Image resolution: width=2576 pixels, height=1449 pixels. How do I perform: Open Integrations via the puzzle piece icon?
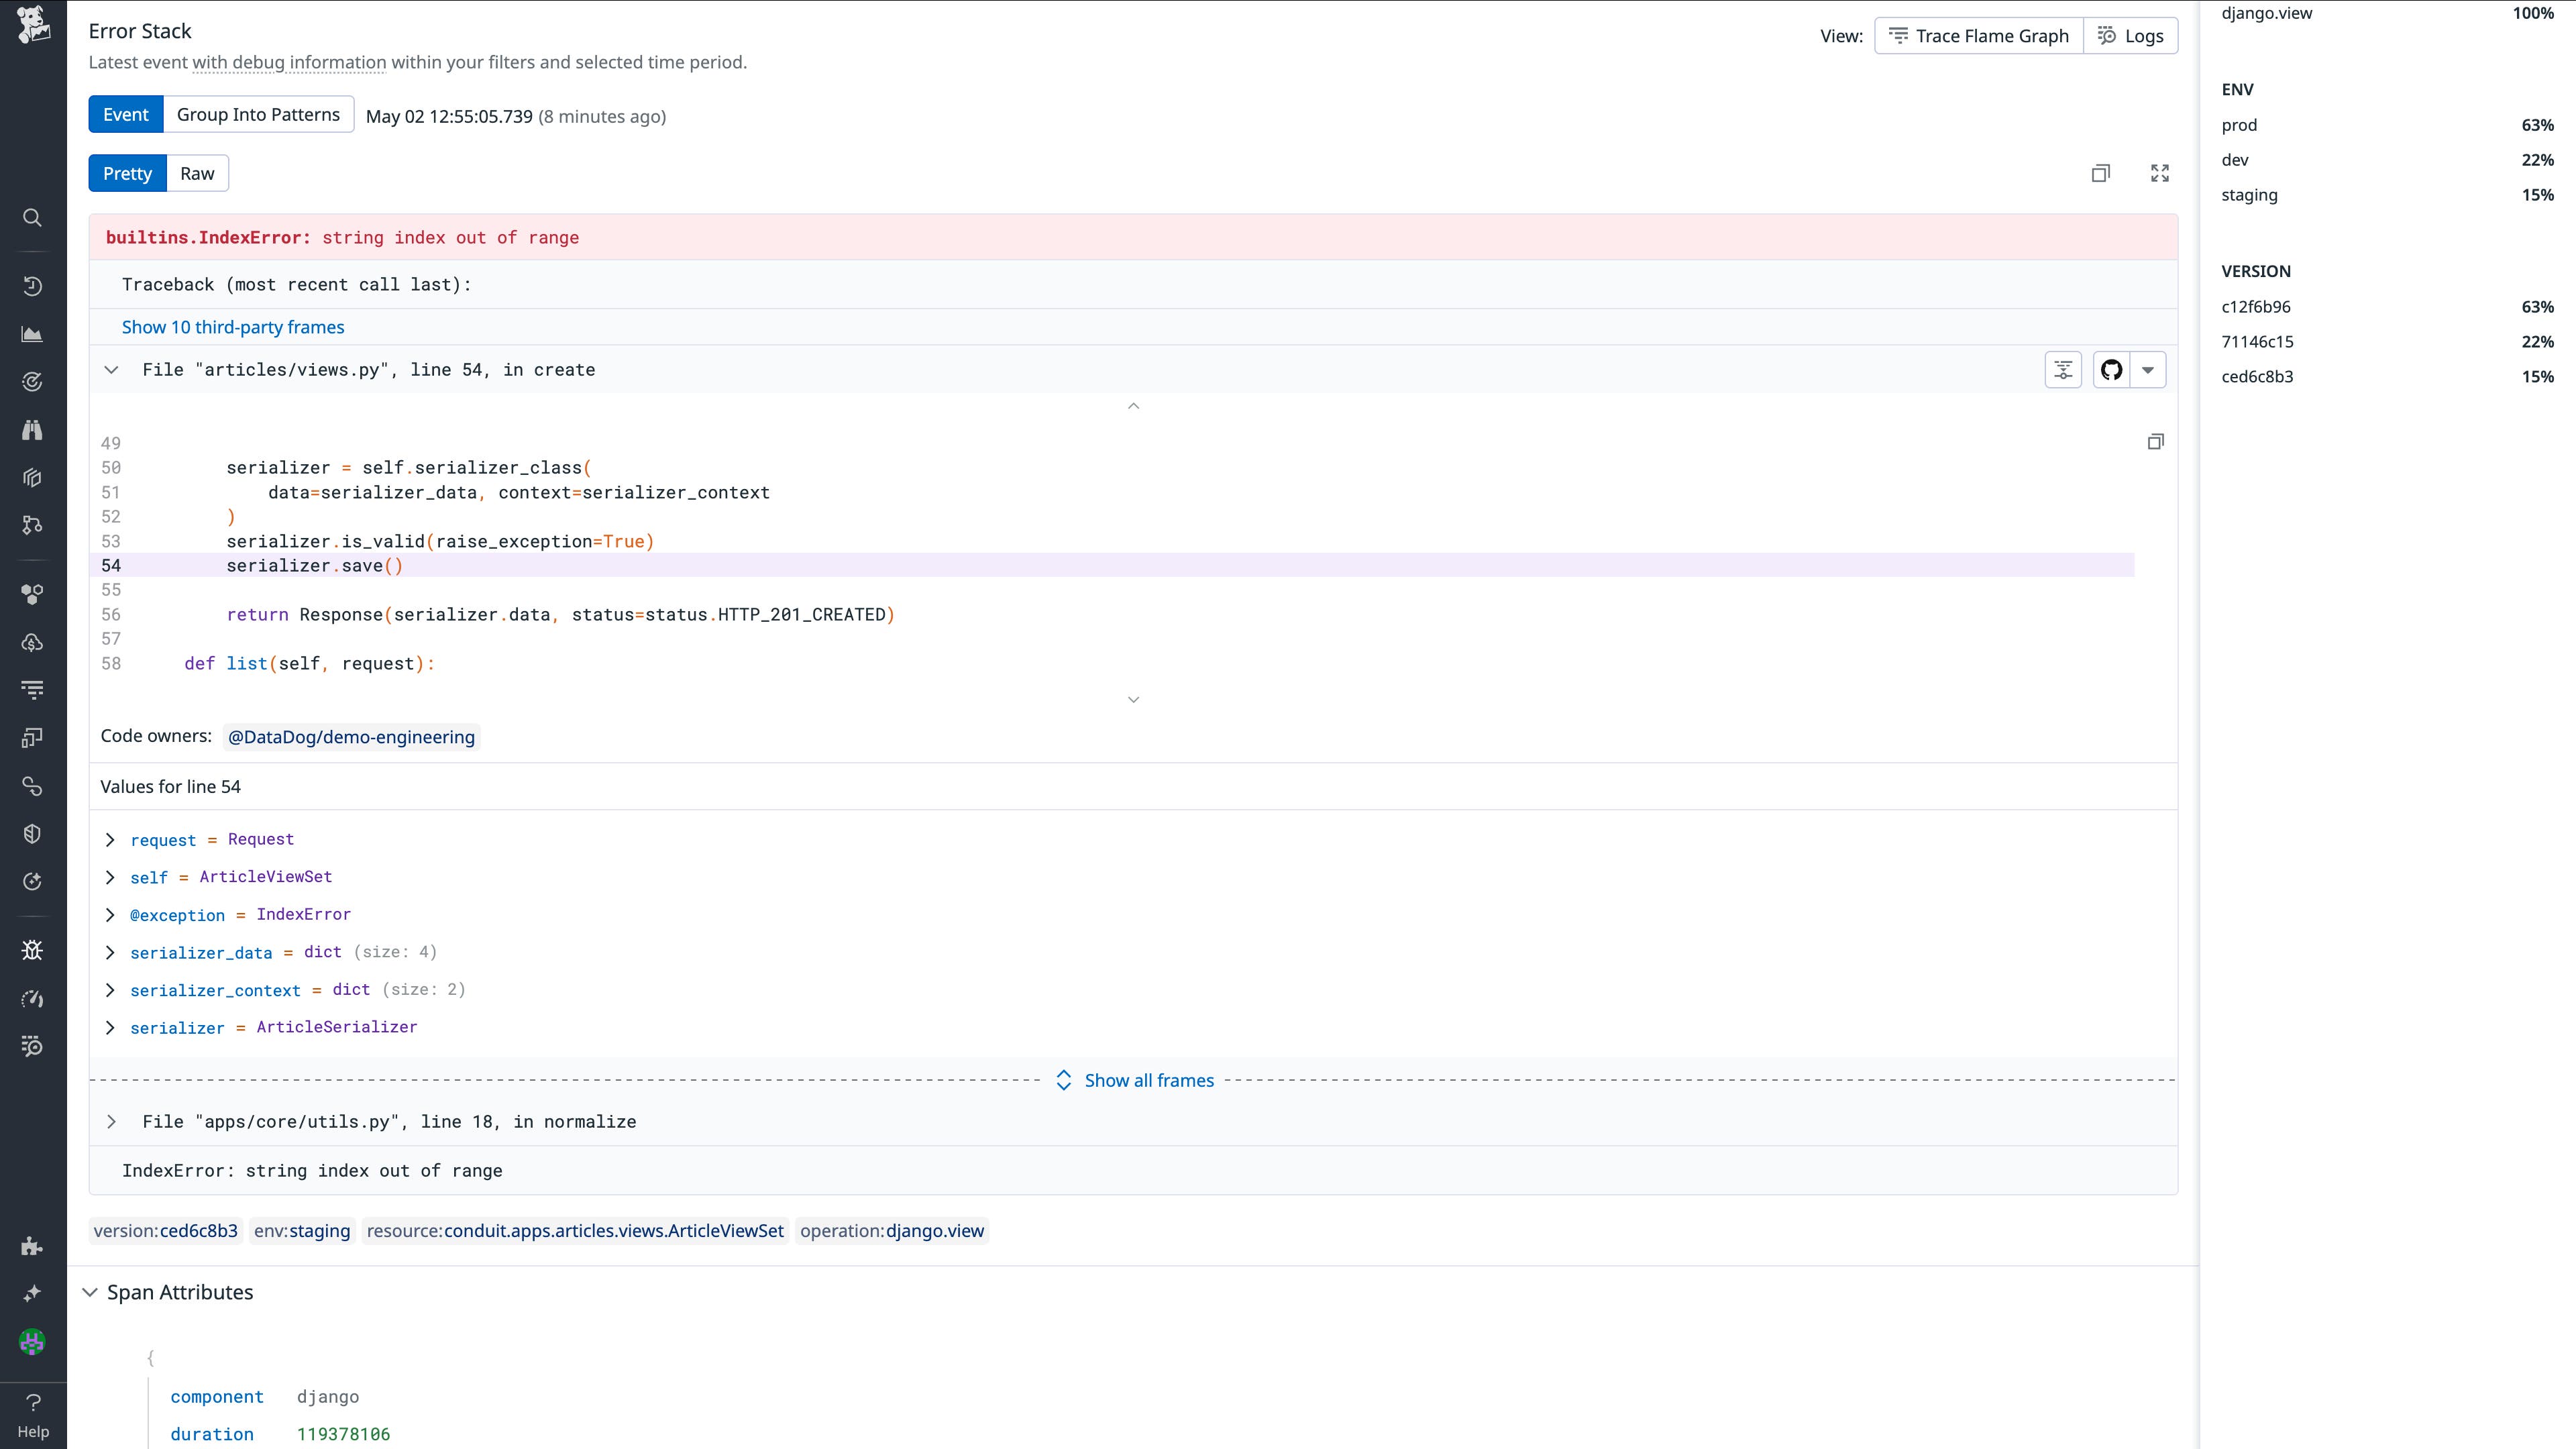point(32,1246)
